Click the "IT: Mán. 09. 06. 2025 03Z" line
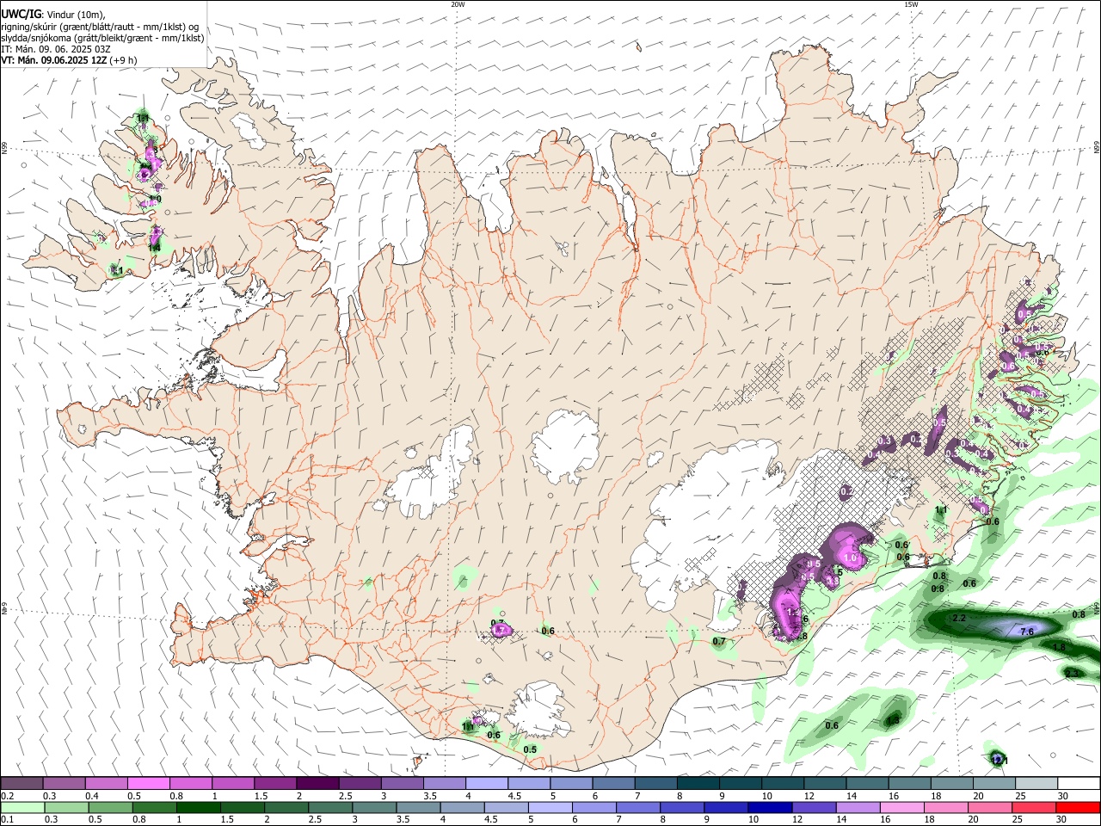Image resolution: width=1101 pixels, height=826 pixels. (x=58, y=49)
